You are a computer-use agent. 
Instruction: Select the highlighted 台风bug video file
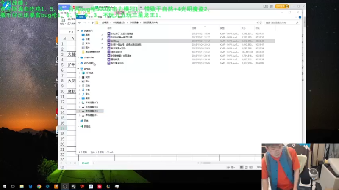191,41
